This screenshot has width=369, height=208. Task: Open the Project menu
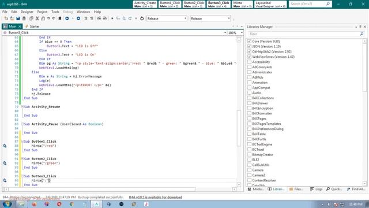point(42,12)
